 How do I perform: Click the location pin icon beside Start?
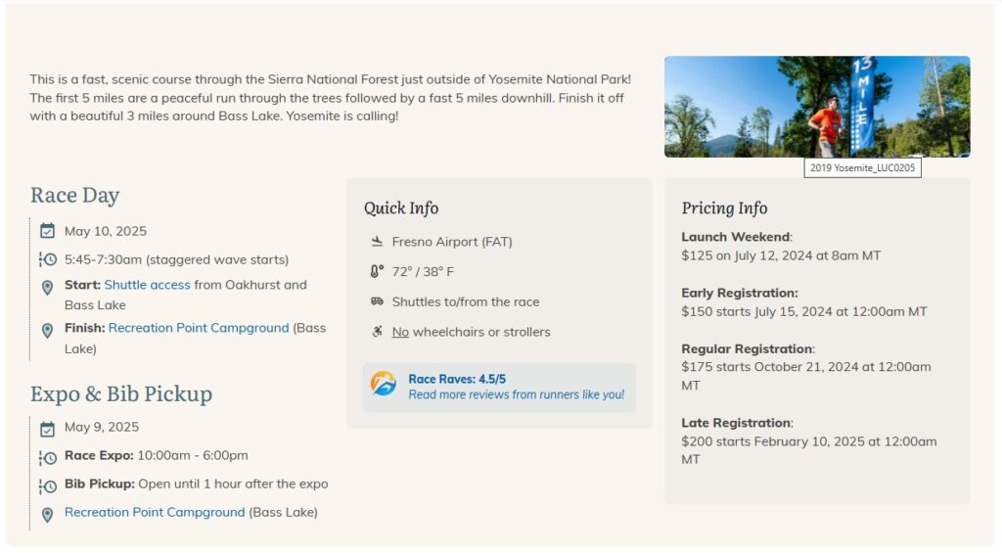47,288
